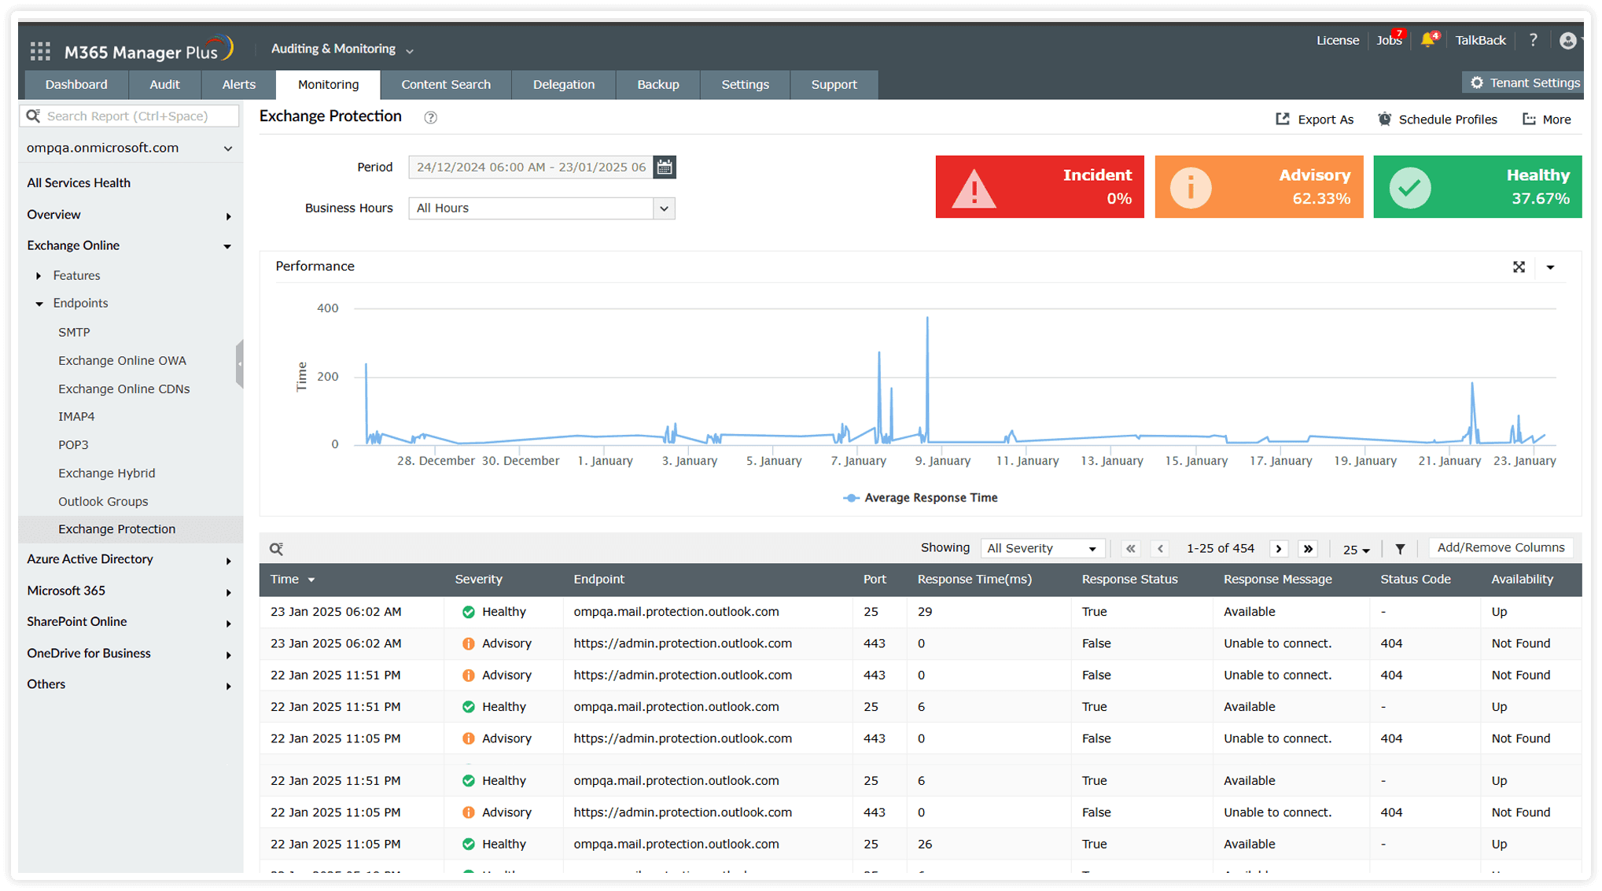Expand the Performance chart to fullscreen
This screenshot has width=1602, height=891.
tap(1519, 267)
